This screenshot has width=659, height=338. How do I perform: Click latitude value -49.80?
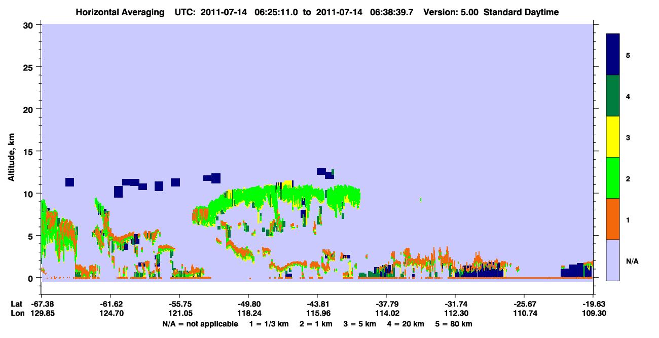click(x=248, y=304)
